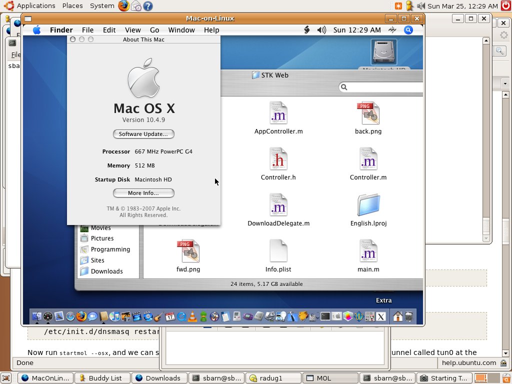
Task: Open Finder from the Mac dock
Action: pos(37,316)
